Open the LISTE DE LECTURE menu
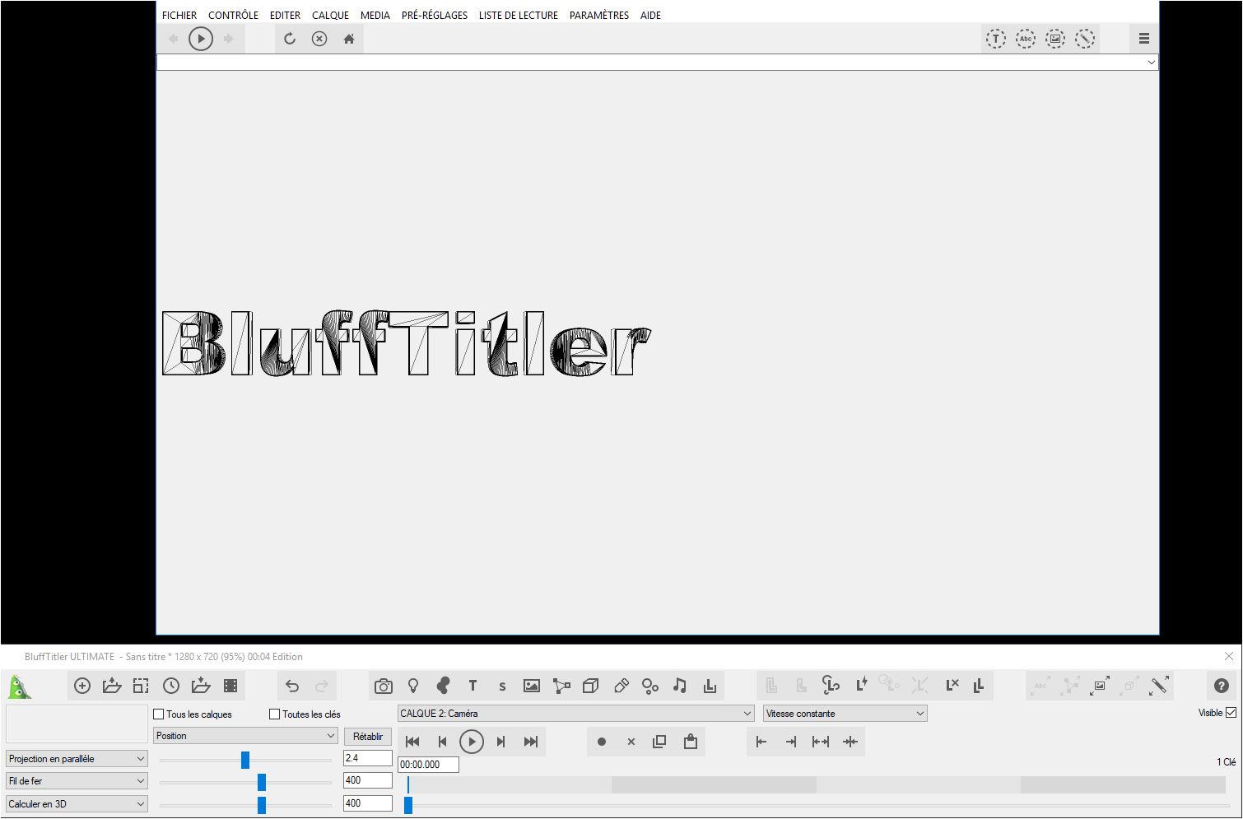Viewport: 1243px width, 819px height. (519, 15)
